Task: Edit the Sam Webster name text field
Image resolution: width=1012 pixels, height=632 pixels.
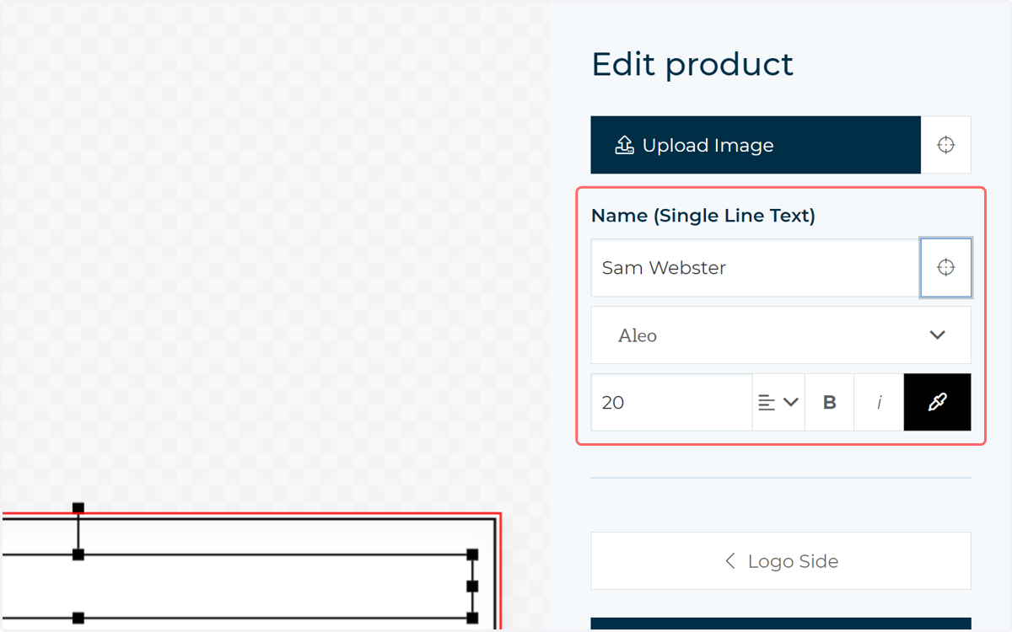Action: (x=756, y=268)
